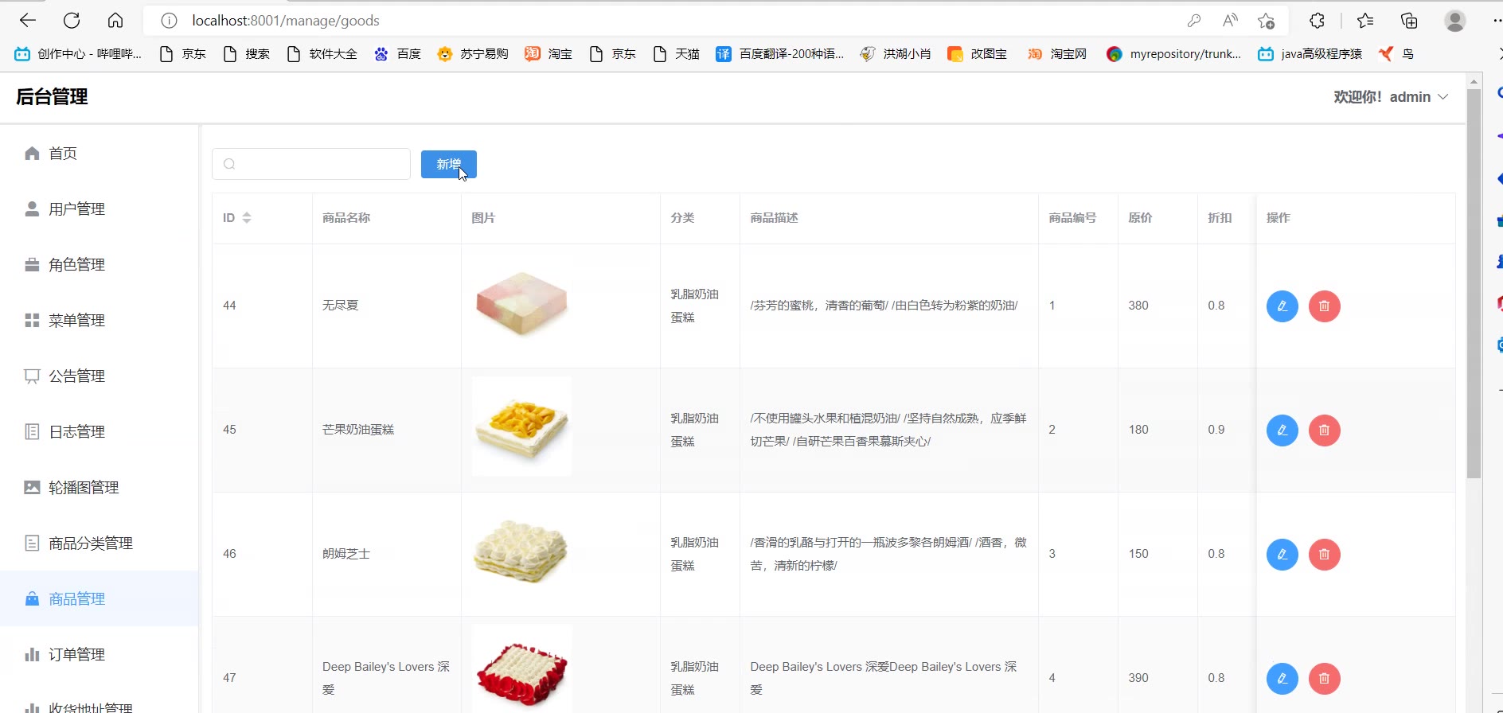The width and height of the screenshot is (1503, 713).
Task: Select 商品管理 in sidebar
Action: click(99, 599)
